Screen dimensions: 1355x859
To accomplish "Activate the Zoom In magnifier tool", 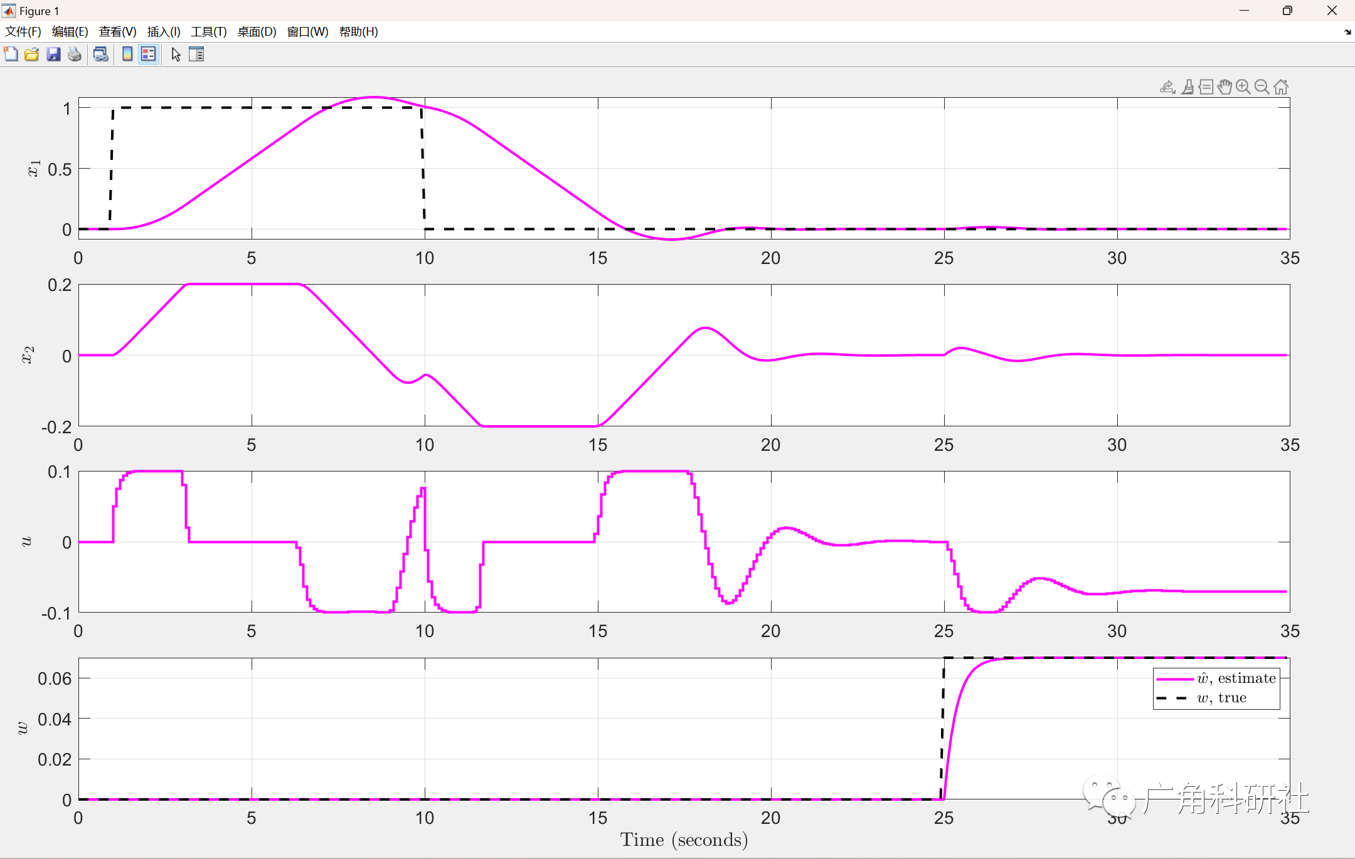I will 1243,87.
